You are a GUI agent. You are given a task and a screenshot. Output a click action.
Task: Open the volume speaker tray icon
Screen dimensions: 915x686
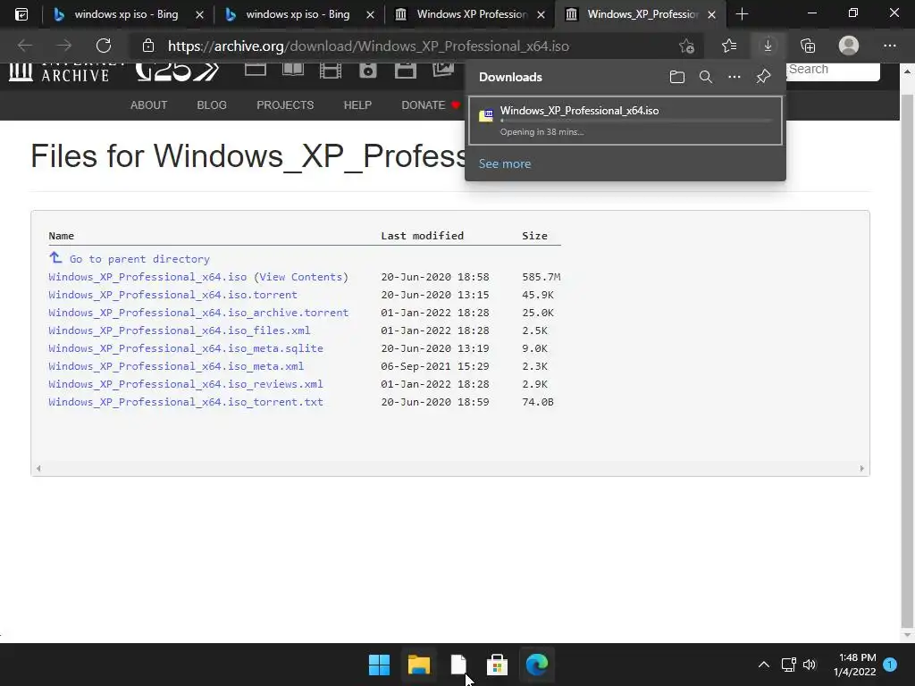[x=810, y=665]
